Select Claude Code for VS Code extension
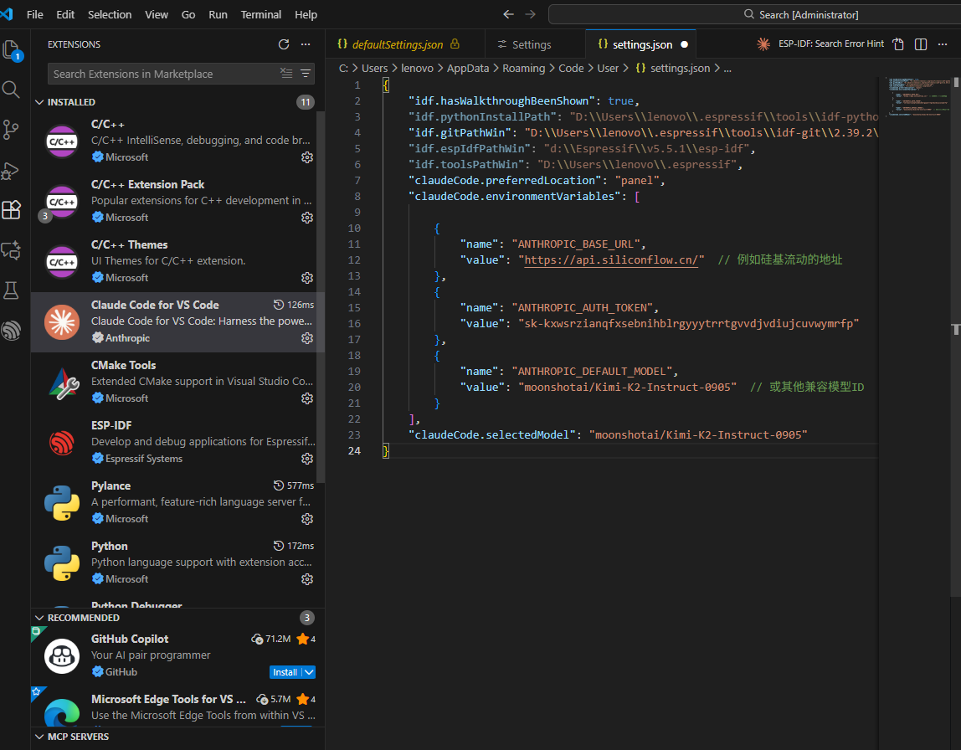 click(177, 321)
